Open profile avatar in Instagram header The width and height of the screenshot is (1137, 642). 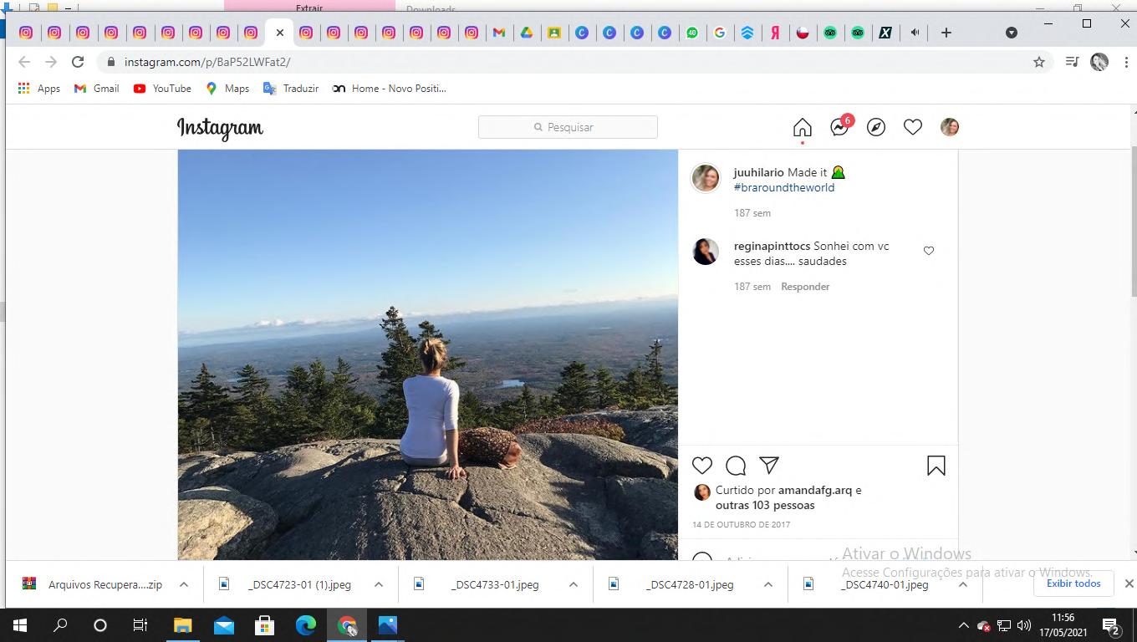point(950,127)
